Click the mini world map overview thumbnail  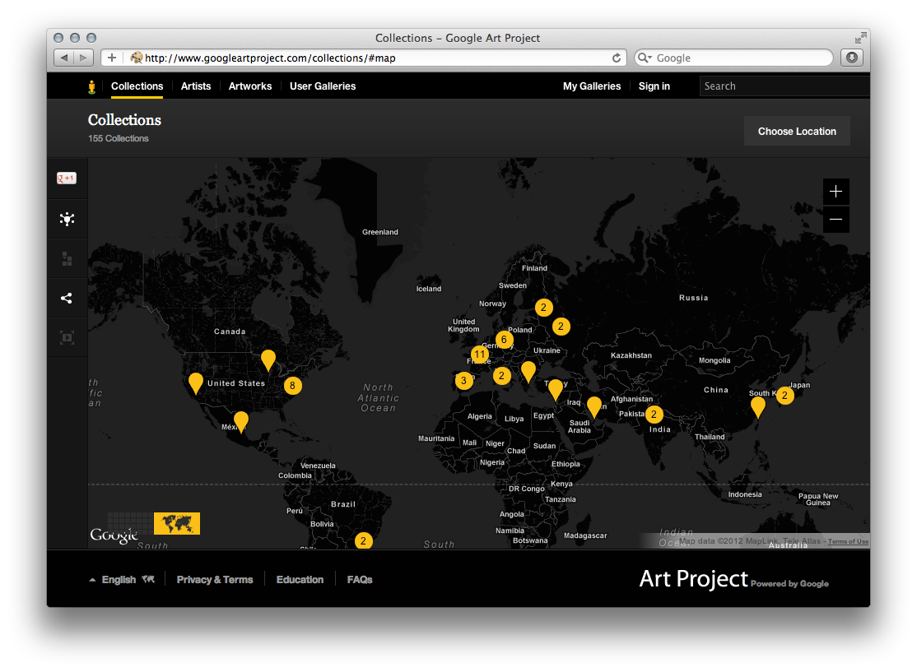177,522
